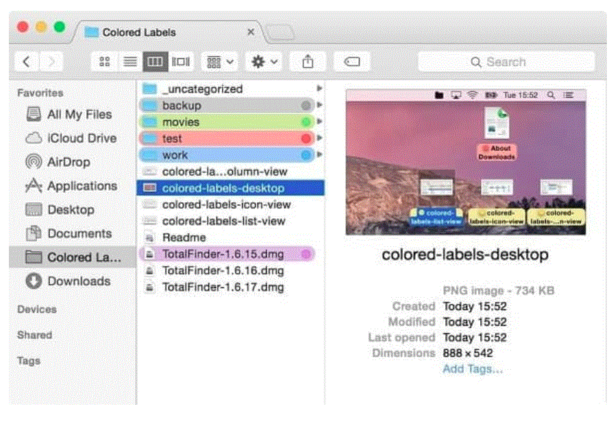
Task: Click the Edit Tags toolbar button
Action: [352, 62]
